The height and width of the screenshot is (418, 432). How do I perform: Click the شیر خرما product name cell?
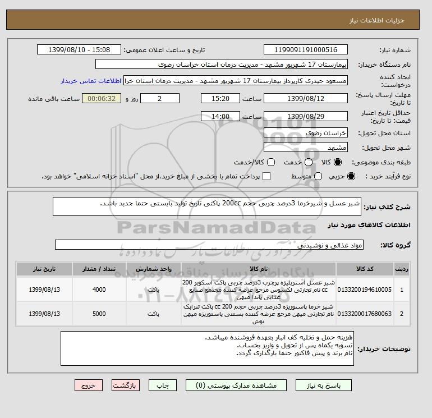pyautogui.click(x=259, y=314)
